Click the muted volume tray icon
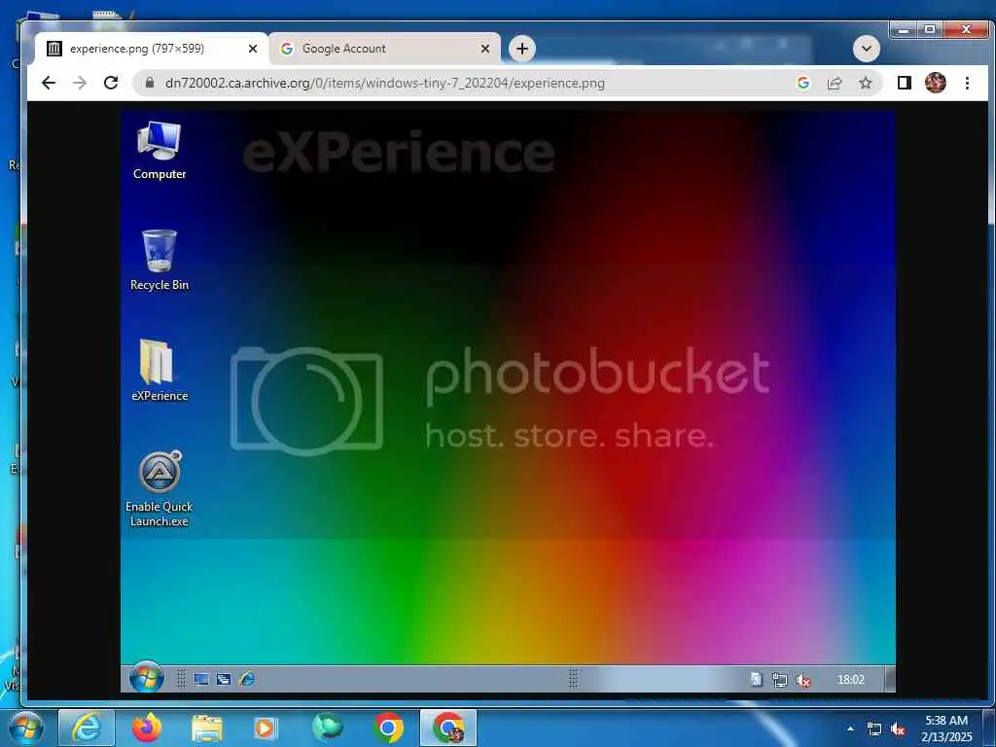Screen dimensions: 996x747 coord(898,729)
